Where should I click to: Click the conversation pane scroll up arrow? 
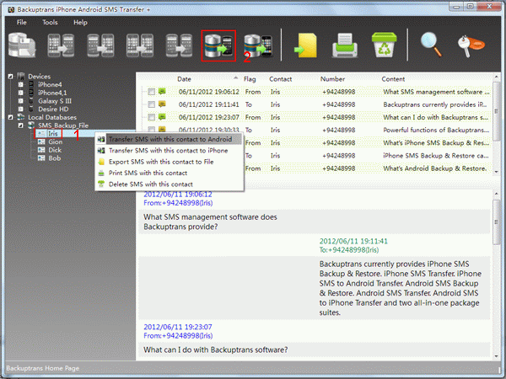click(x=497, y=194)
